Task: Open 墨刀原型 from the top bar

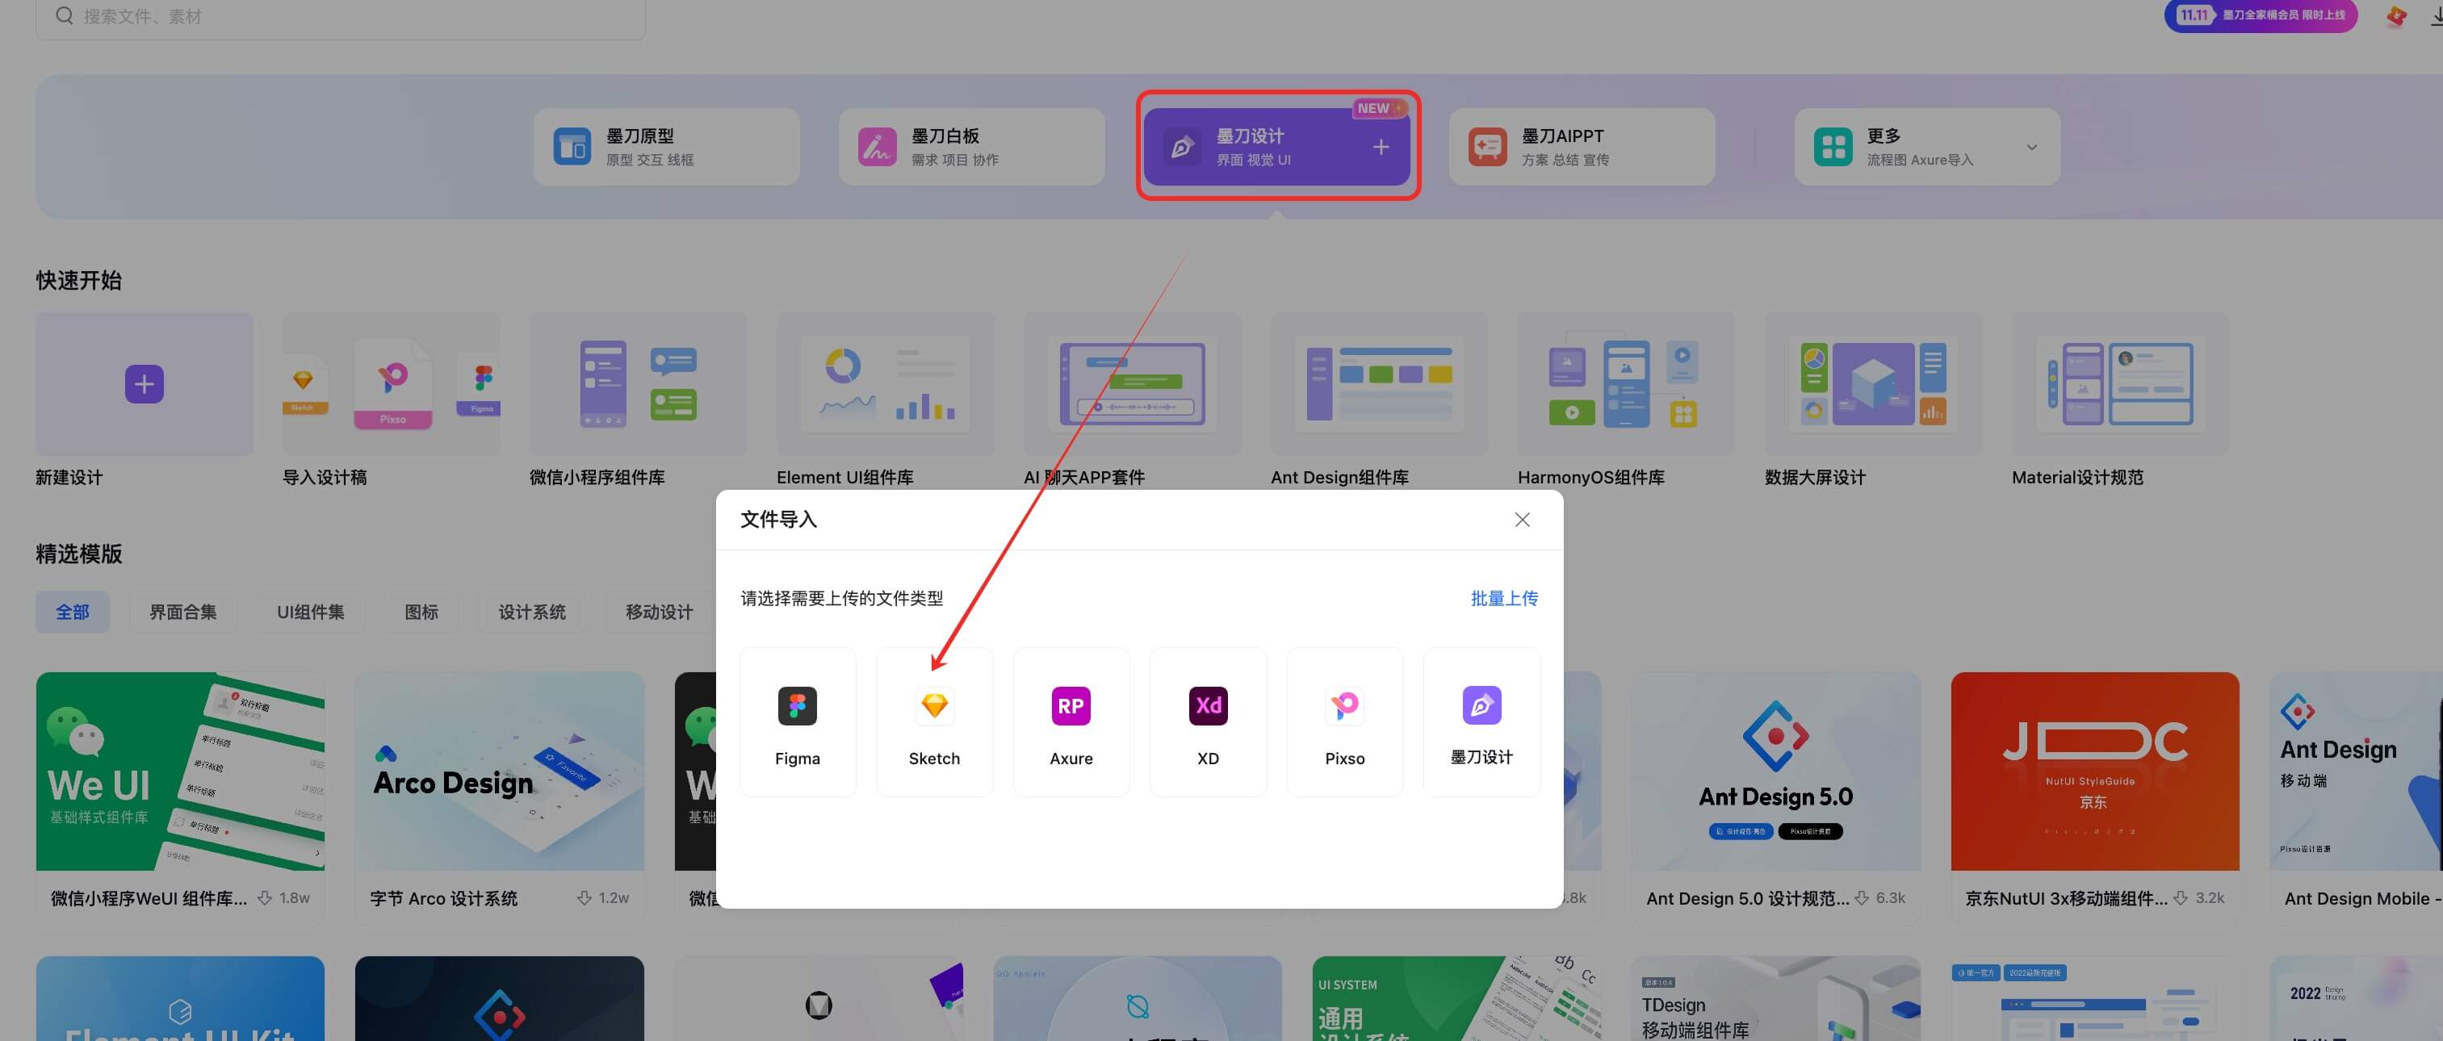Action: [x=664, y=146]
